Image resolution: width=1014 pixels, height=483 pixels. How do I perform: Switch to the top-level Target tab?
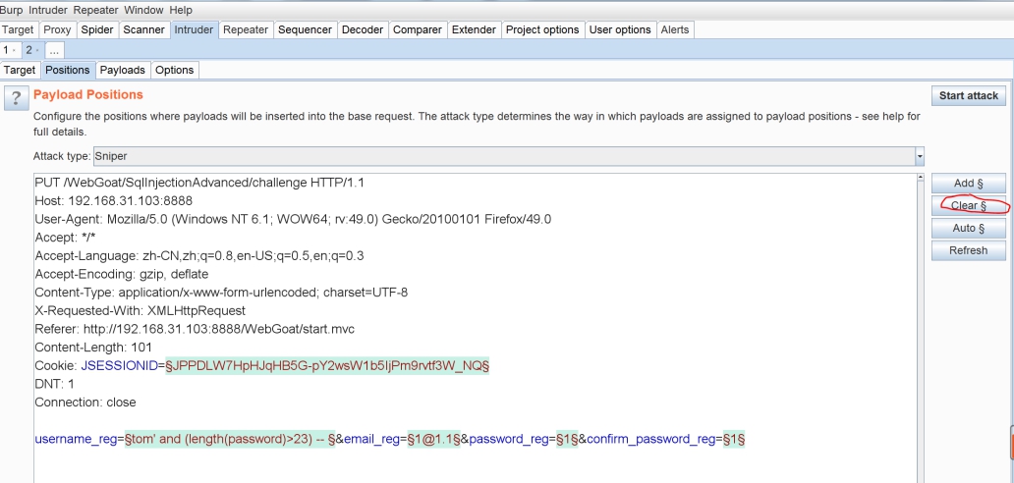click(18, 29)
